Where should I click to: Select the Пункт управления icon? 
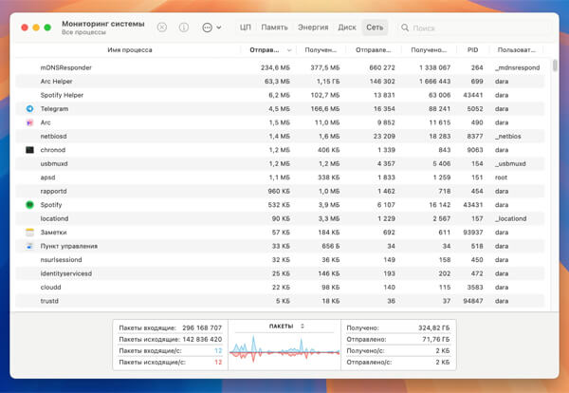pos(29,246)
